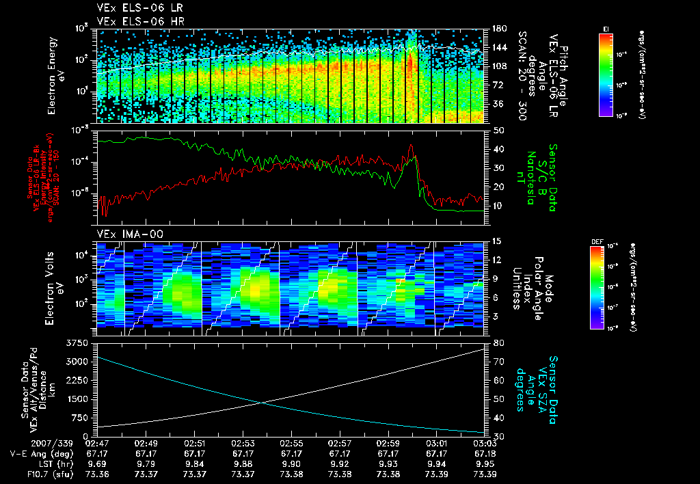Click the F10.7 value 73.36
Viewport: 700px width, 484px height.
[97, 474]
